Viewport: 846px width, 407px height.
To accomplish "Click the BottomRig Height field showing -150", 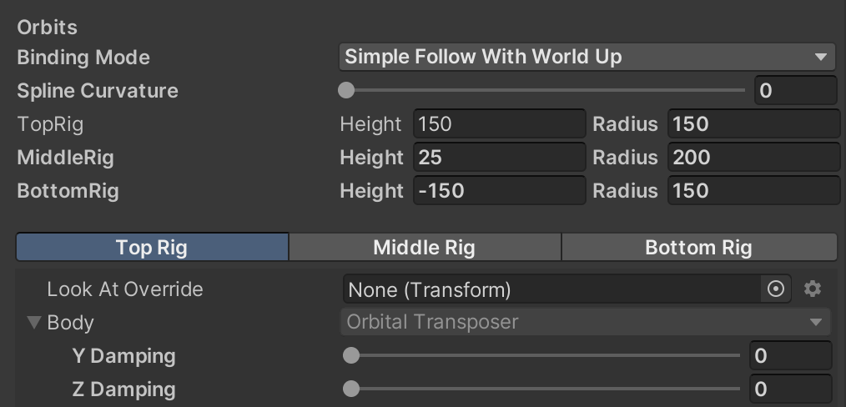I will click(500, 191).
